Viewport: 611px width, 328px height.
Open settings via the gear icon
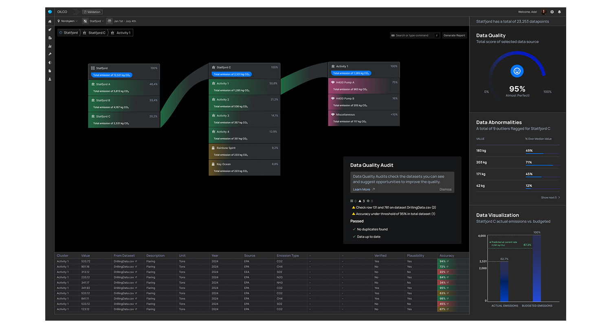(x=552, y=12)
